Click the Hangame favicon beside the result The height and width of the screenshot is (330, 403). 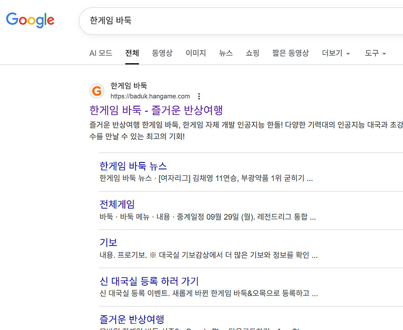click(x=97, y=91)
